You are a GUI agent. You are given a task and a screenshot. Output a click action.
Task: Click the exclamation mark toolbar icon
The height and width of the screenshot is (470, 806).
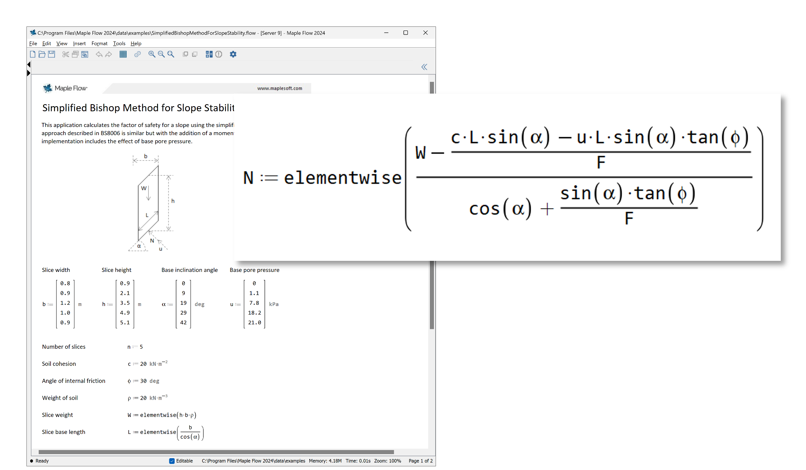219,54
